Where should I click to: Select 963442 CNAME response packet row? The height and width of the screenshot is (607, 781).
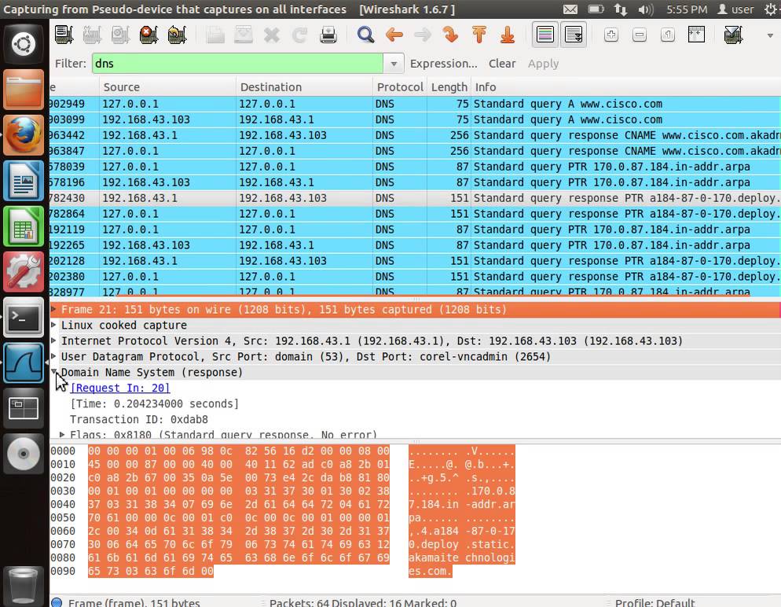pyautogui.click(x=415, y=135)
